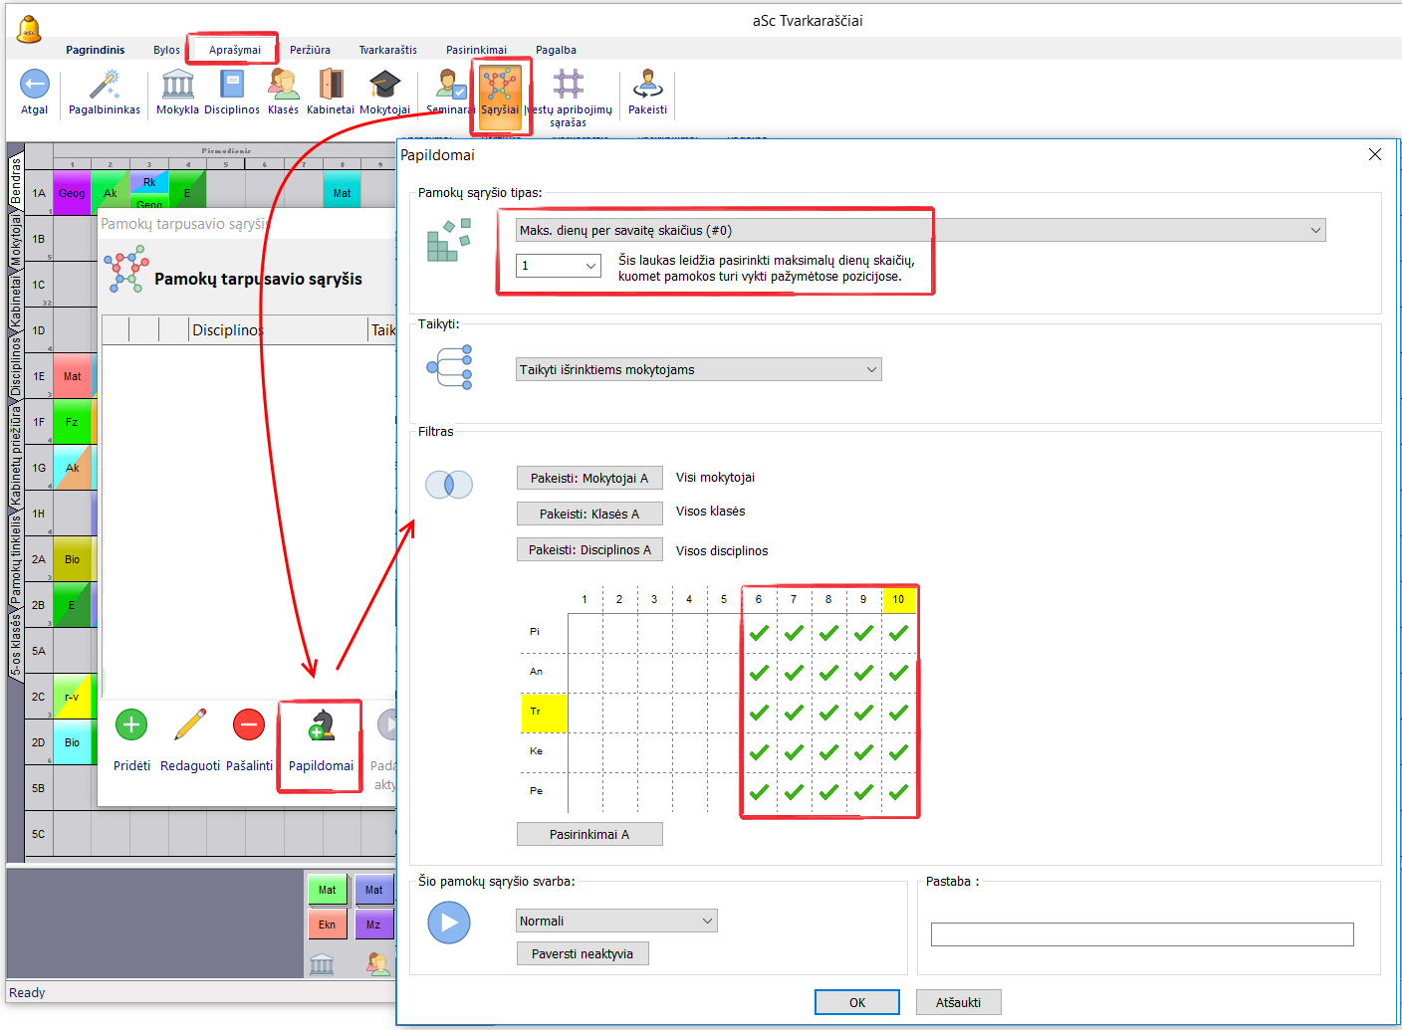Expand the Normali importance dropdown
The image size is (1402, 1030).
click(616, 922)
